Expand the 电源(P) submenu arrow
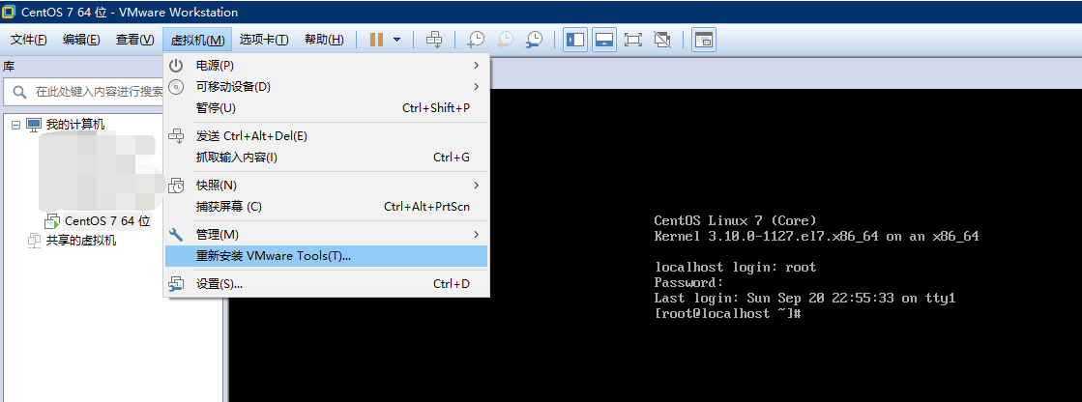This screenshot has height=402, width=1082. (x=476, y=66)
